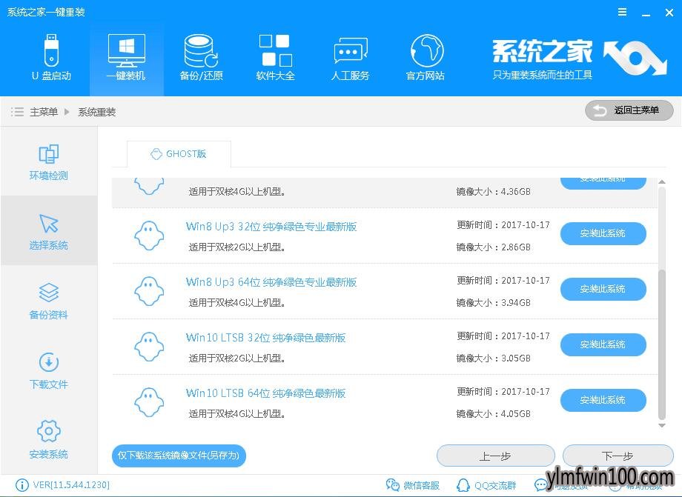Screen dimensions: 682x497
Task: Click ghost icon of Win8 Up3 64位 entry
Action: 149,292
